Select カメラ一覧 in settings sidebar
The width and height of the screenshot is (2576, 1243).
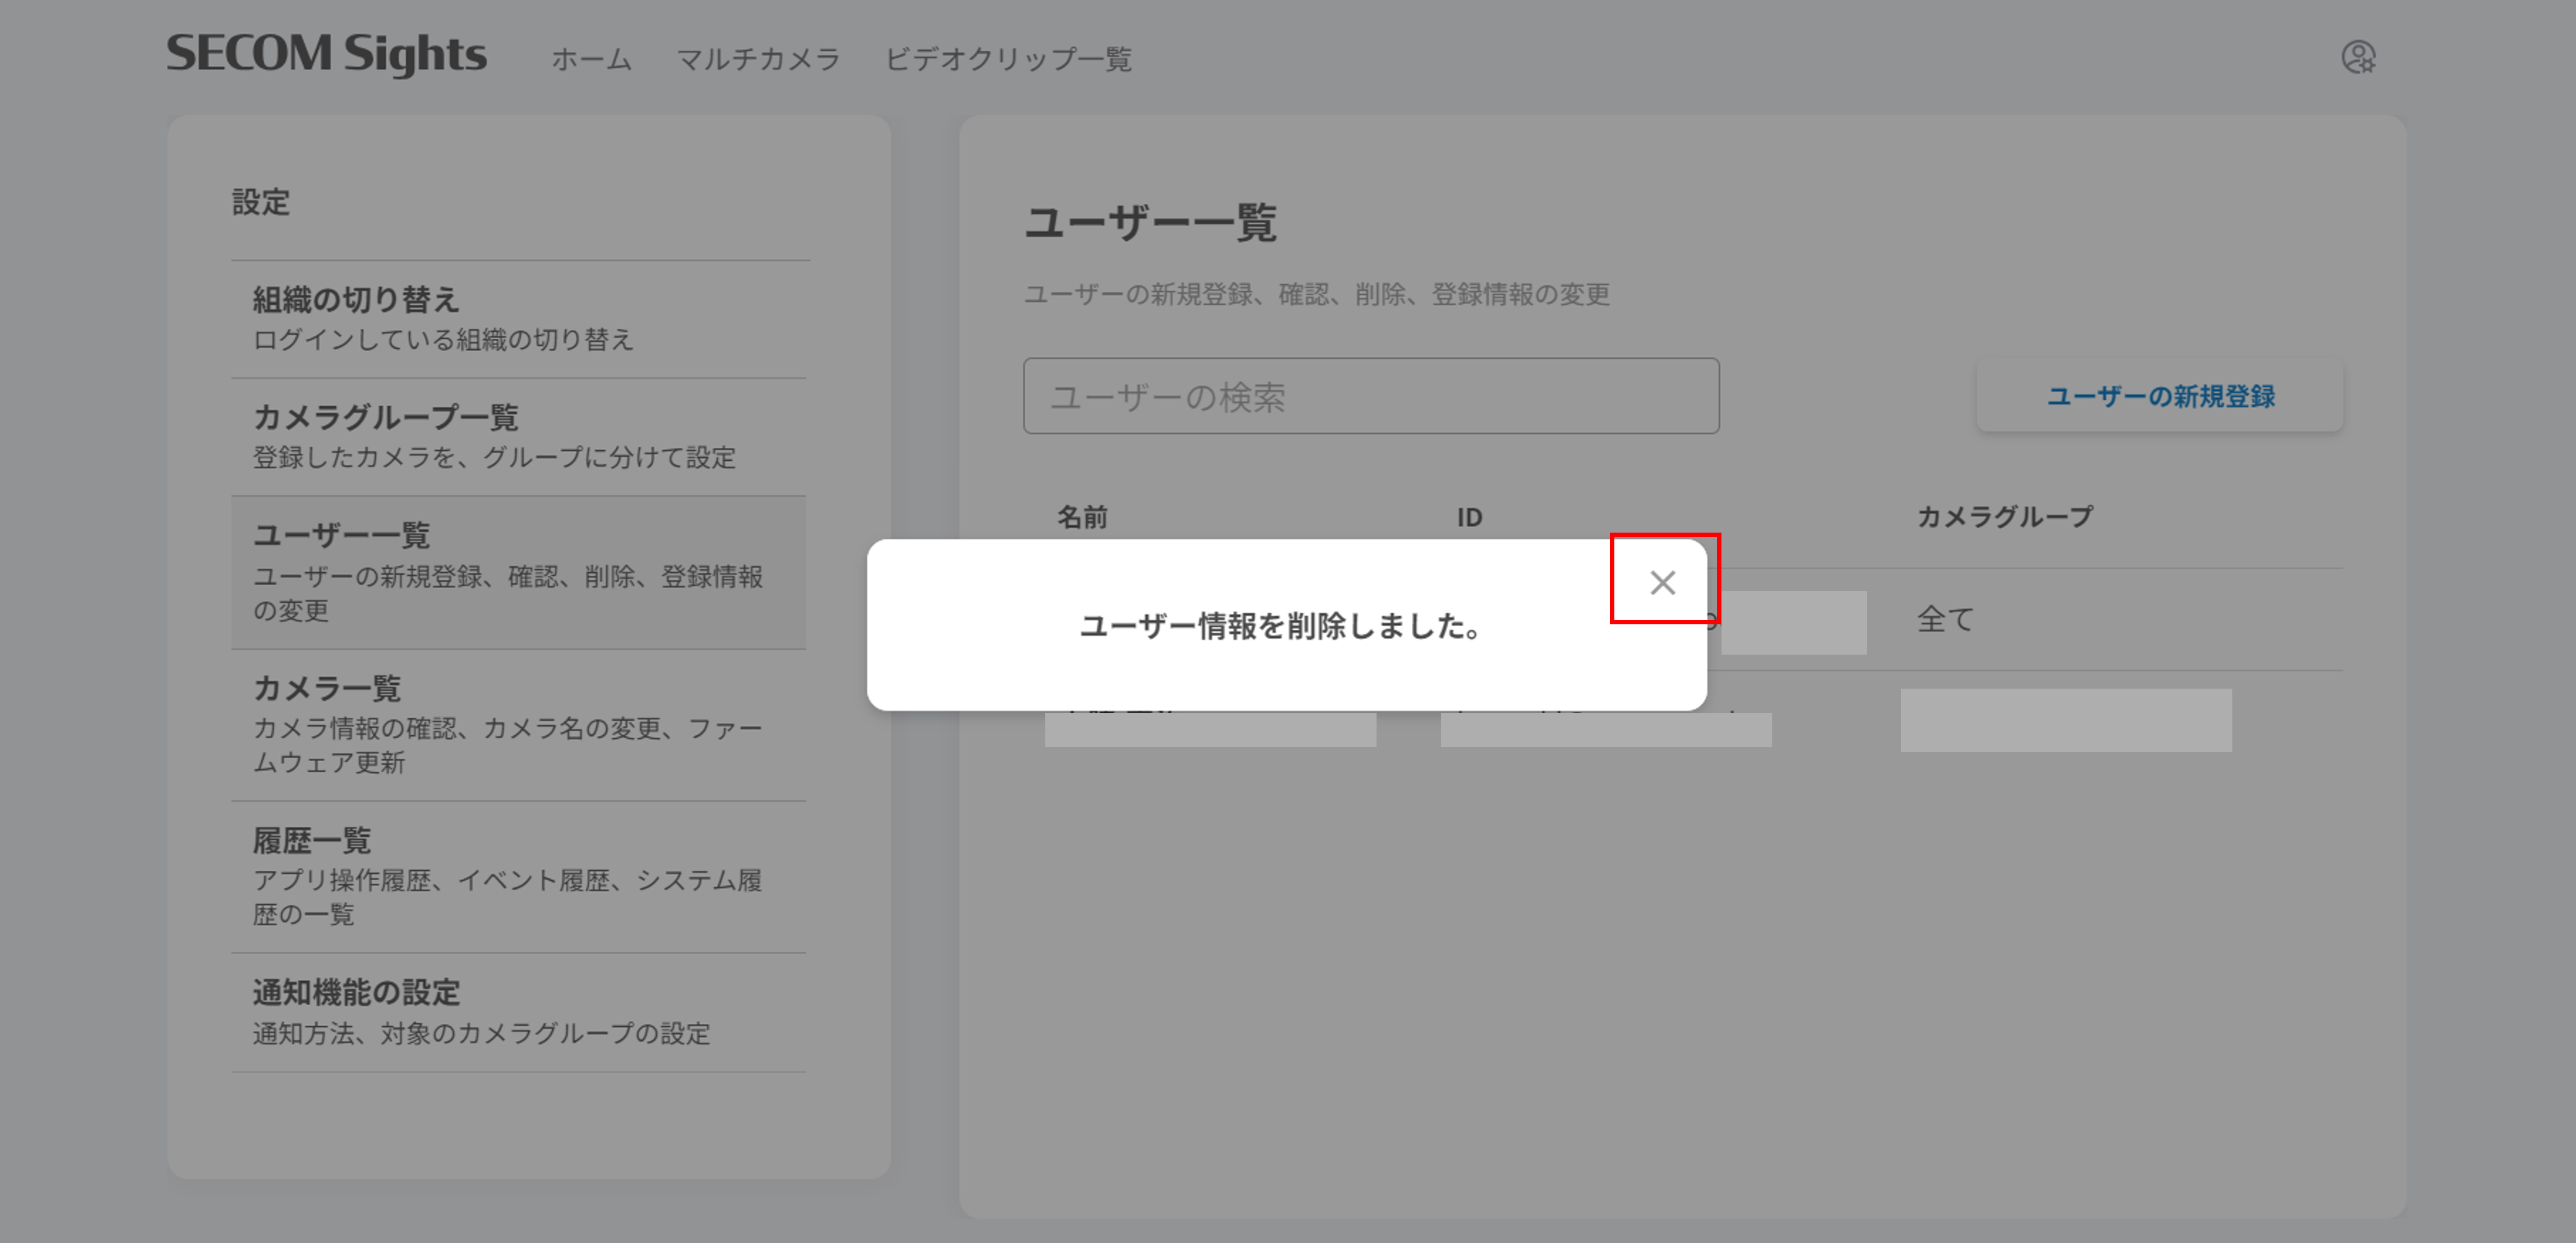tap(519, 725)
